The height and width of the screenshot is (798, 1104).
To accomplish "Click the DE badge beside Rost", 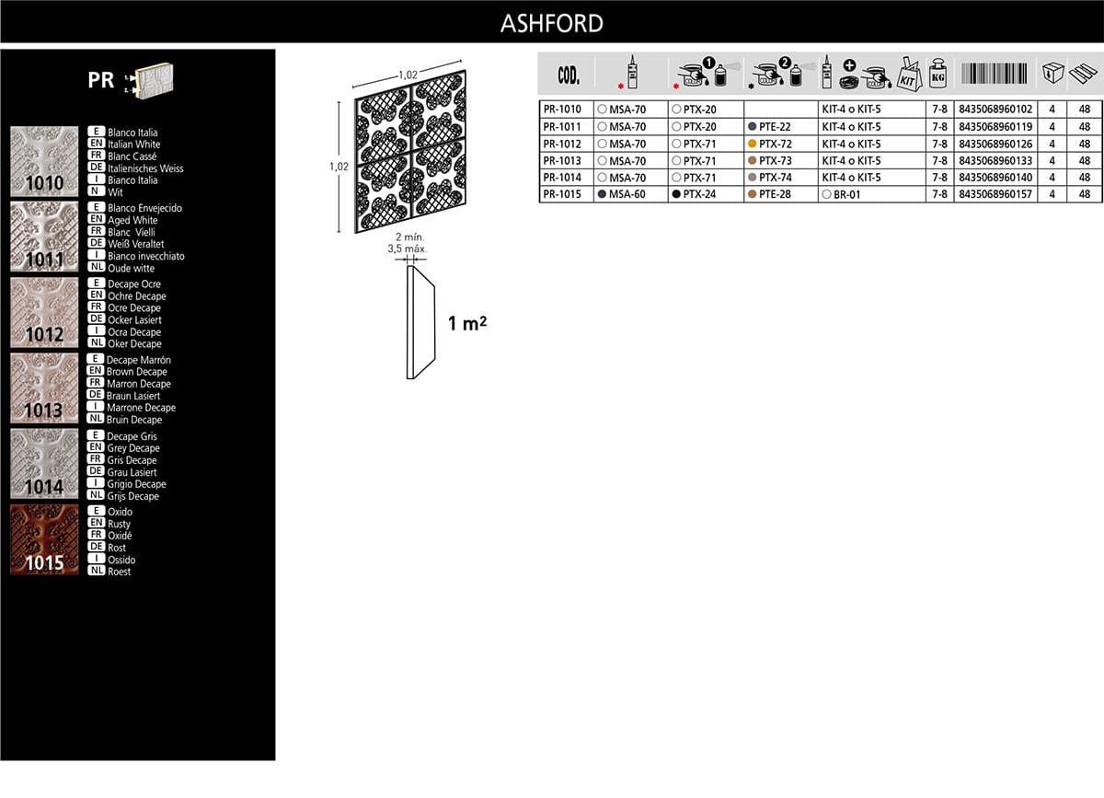I will [x=96, y=548].
